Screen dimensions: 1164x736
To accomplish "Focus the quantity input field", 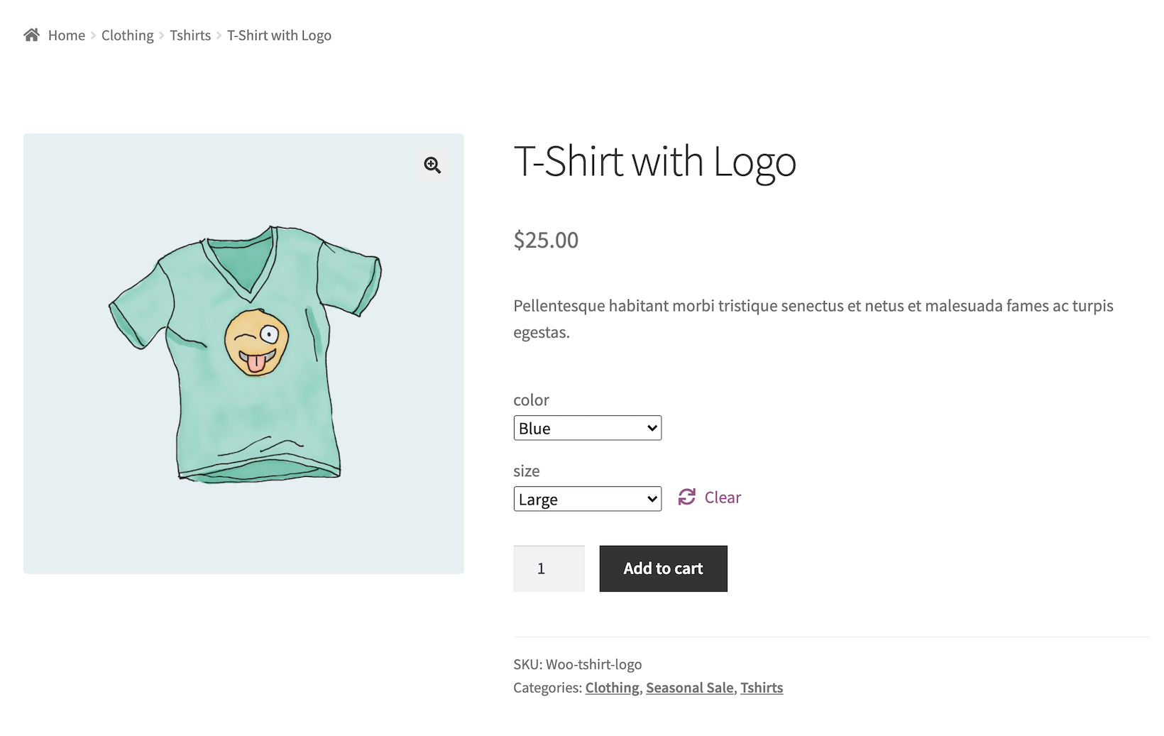I will click(x=549, y=569).
